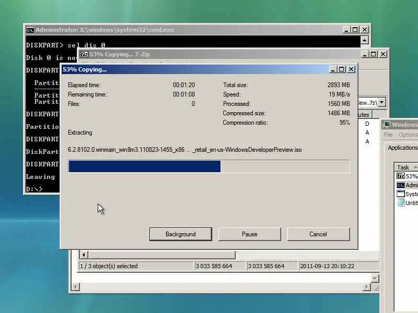Click right arrow of bottom horizontal scrollbar
418x313 pixels.
(367, 286)
